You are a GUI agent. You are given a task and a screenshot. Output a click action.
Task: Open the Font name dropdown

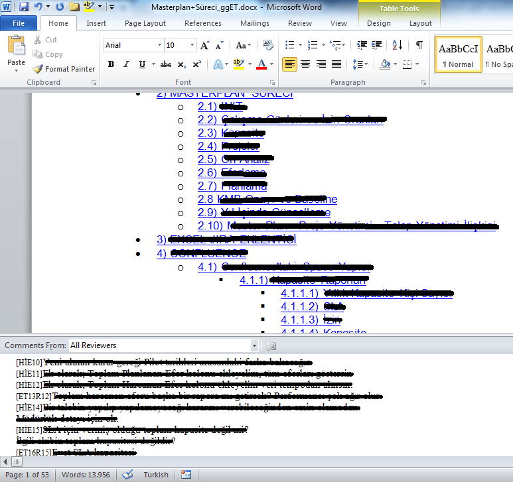pyautogui.click(x=159, y=45)
